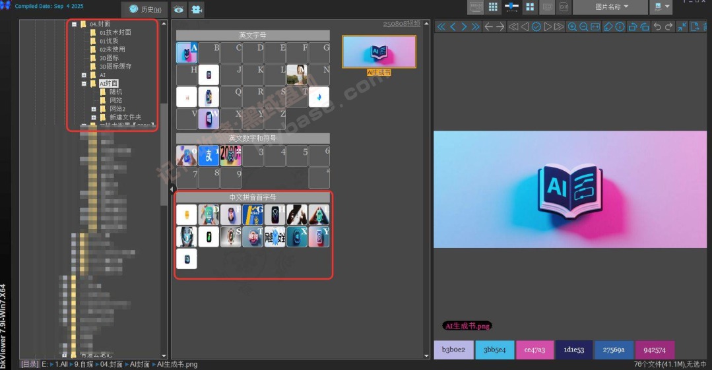Screen dimensions: 712x370
Task: Click the double-triangle rewind icon
Action: click(x=513, y=27)
